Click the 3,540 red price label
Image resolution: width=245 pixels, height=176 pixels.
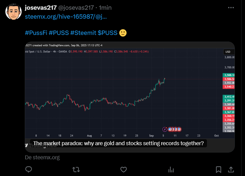tap(229, 87)
